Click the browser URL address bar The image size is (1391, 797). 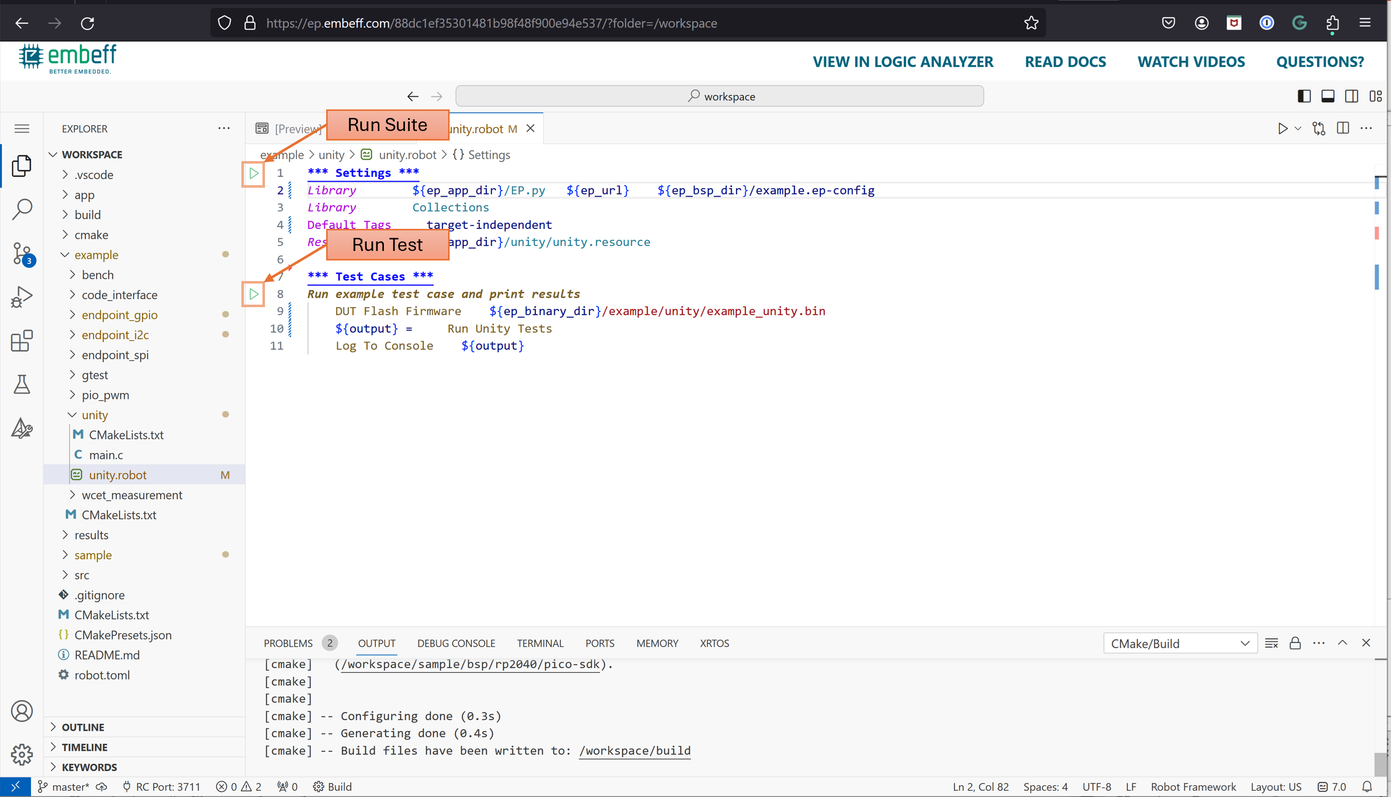coord(628,23)
